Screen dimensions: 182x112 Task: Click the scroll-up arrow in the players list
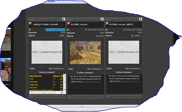pyautogui.click(x=65, y=76)
